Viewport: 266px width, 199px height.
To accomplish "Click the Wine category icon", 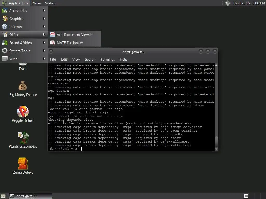I will pyautogui.click(x=5, y=59).
